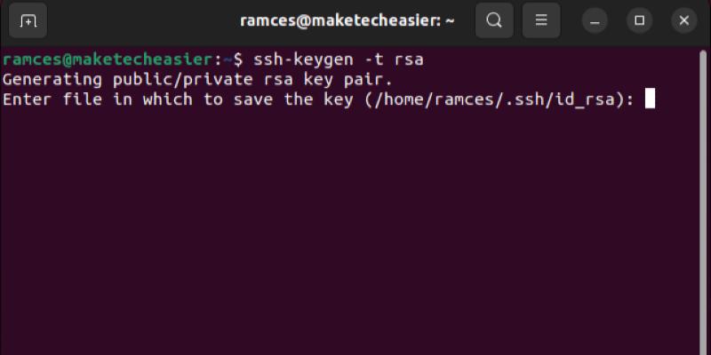Click the white block cursor

pos(650,99)
